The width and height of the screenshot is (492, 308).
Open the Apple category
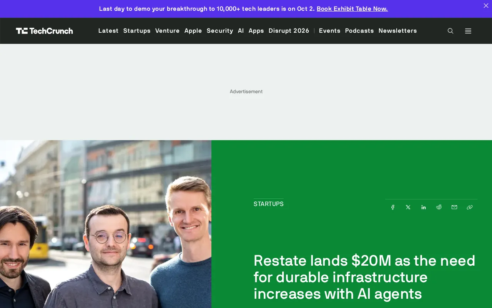[193, 31]
